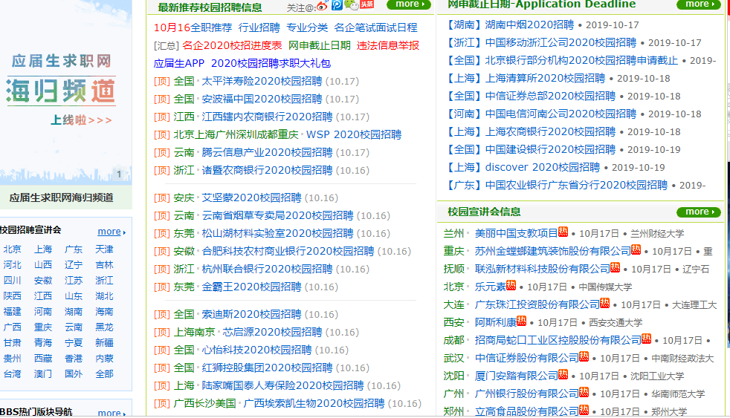Open 云南省烟草专卖局2020校园招聘 posting
730x418 pixels.
tap(277, 216)
